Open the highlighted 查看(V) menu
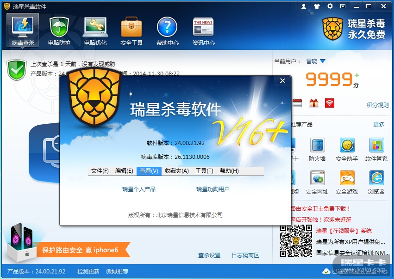Viewport: 394px width, 279px height. (x=149, y=171)
